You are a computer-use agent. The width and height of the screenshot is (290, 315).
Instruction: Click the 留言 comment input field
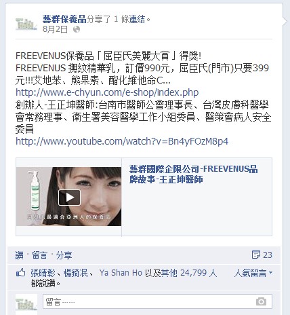[157, 301]
